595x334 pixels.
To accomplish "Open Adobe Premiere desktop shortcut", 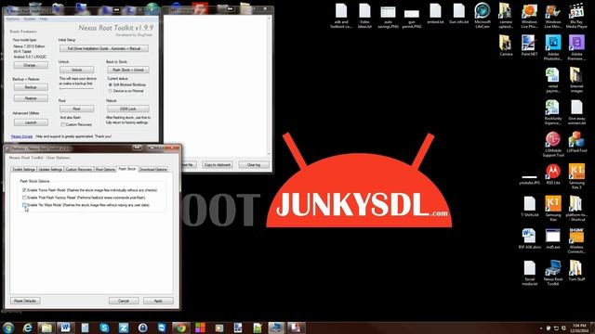I will (x=576, y=47).
